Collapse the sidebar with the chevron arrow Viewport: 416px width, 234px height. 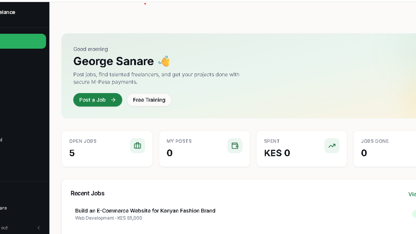point(39,228)
